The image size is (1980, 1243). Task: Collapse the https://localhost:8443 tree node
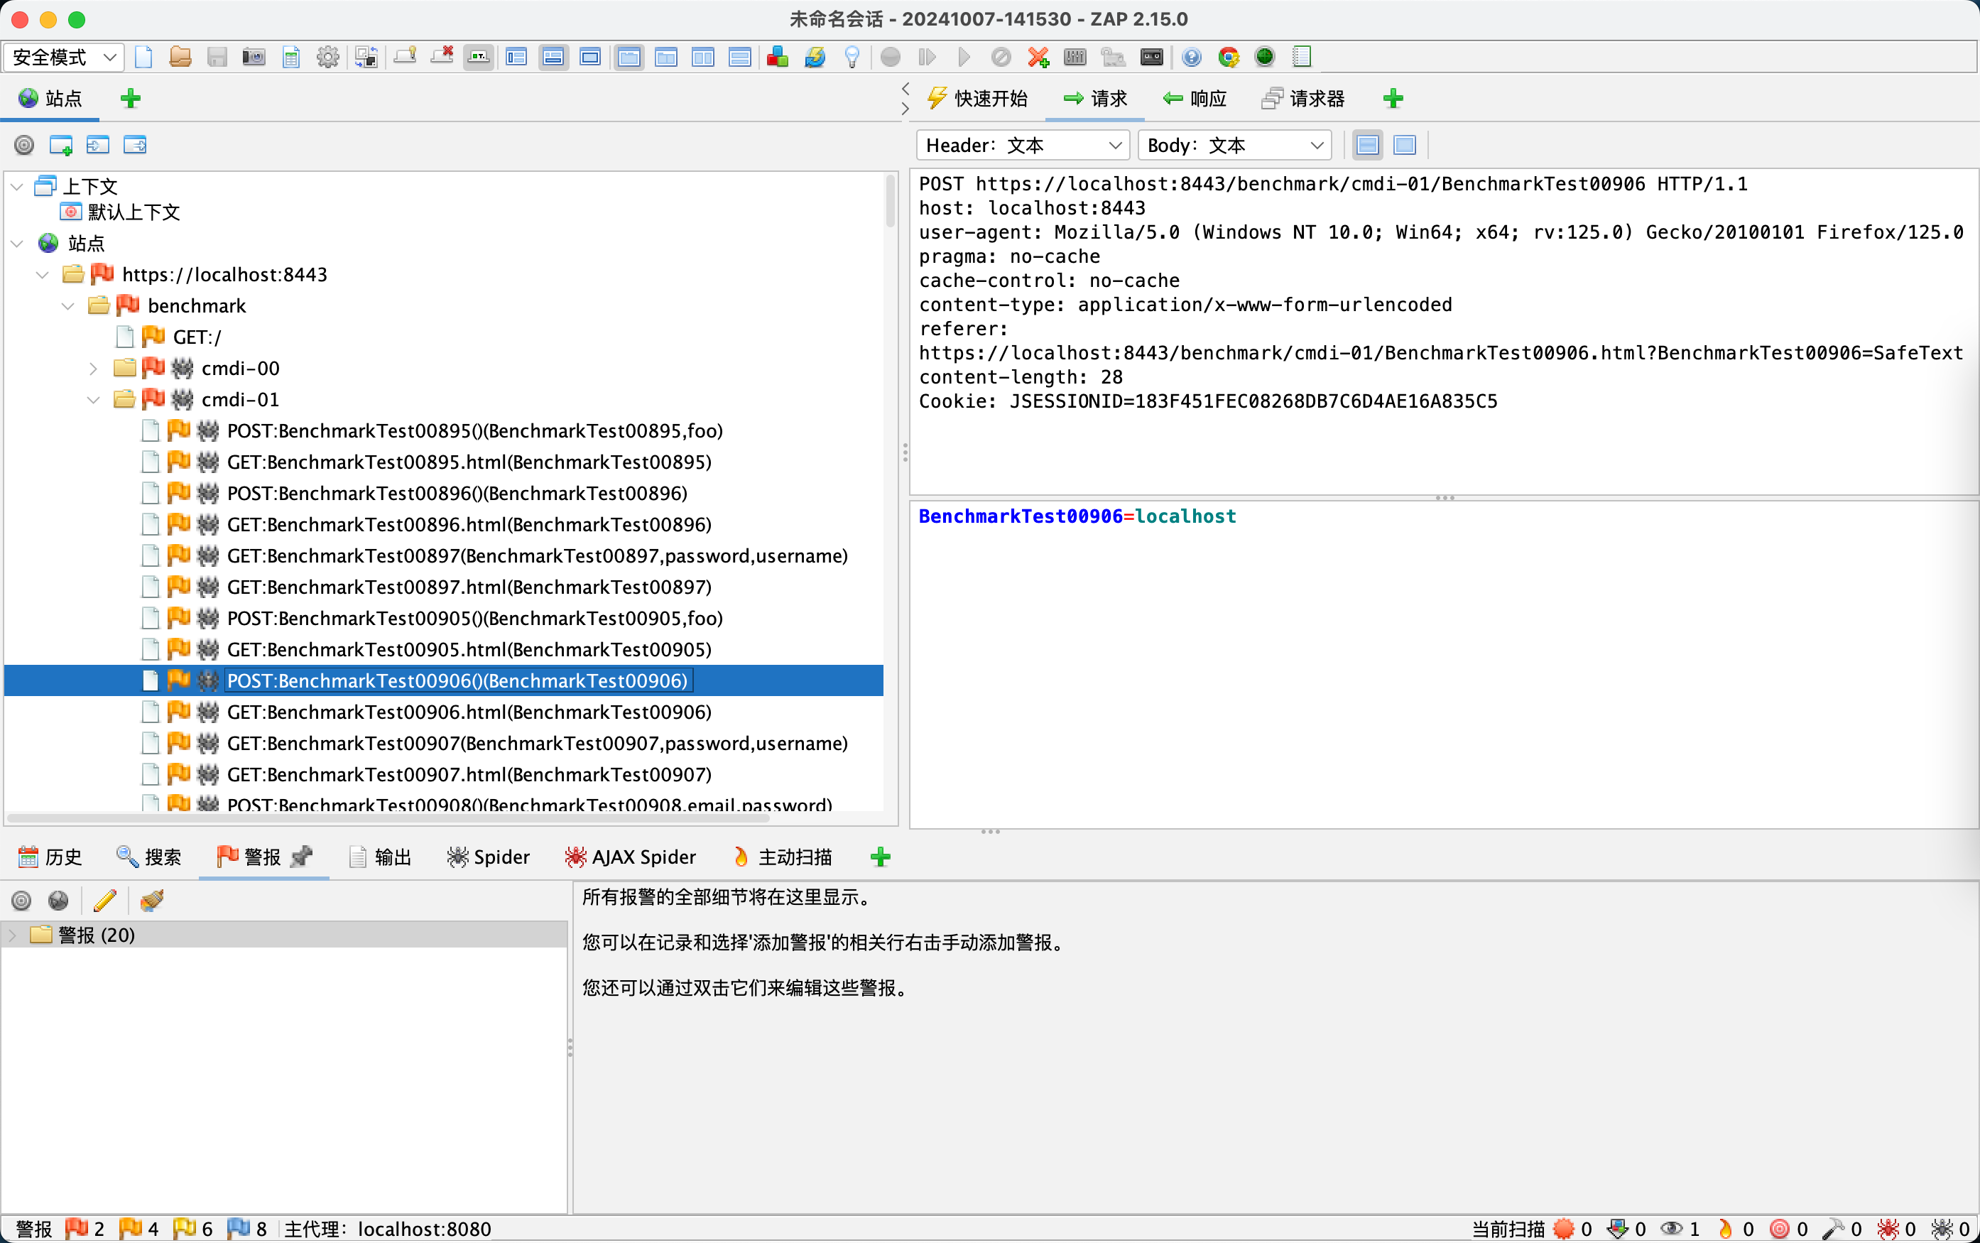click(x=43, y=275)
